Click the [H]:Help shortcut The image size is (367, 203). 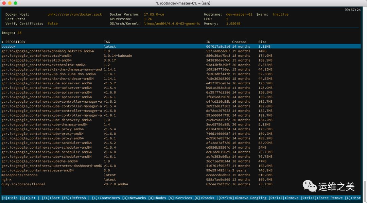click(x=10, y=198)
